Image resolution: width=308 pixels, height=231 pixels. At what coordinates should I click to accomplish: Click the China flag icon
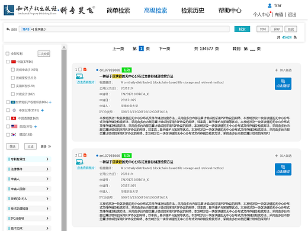[14, 62]
